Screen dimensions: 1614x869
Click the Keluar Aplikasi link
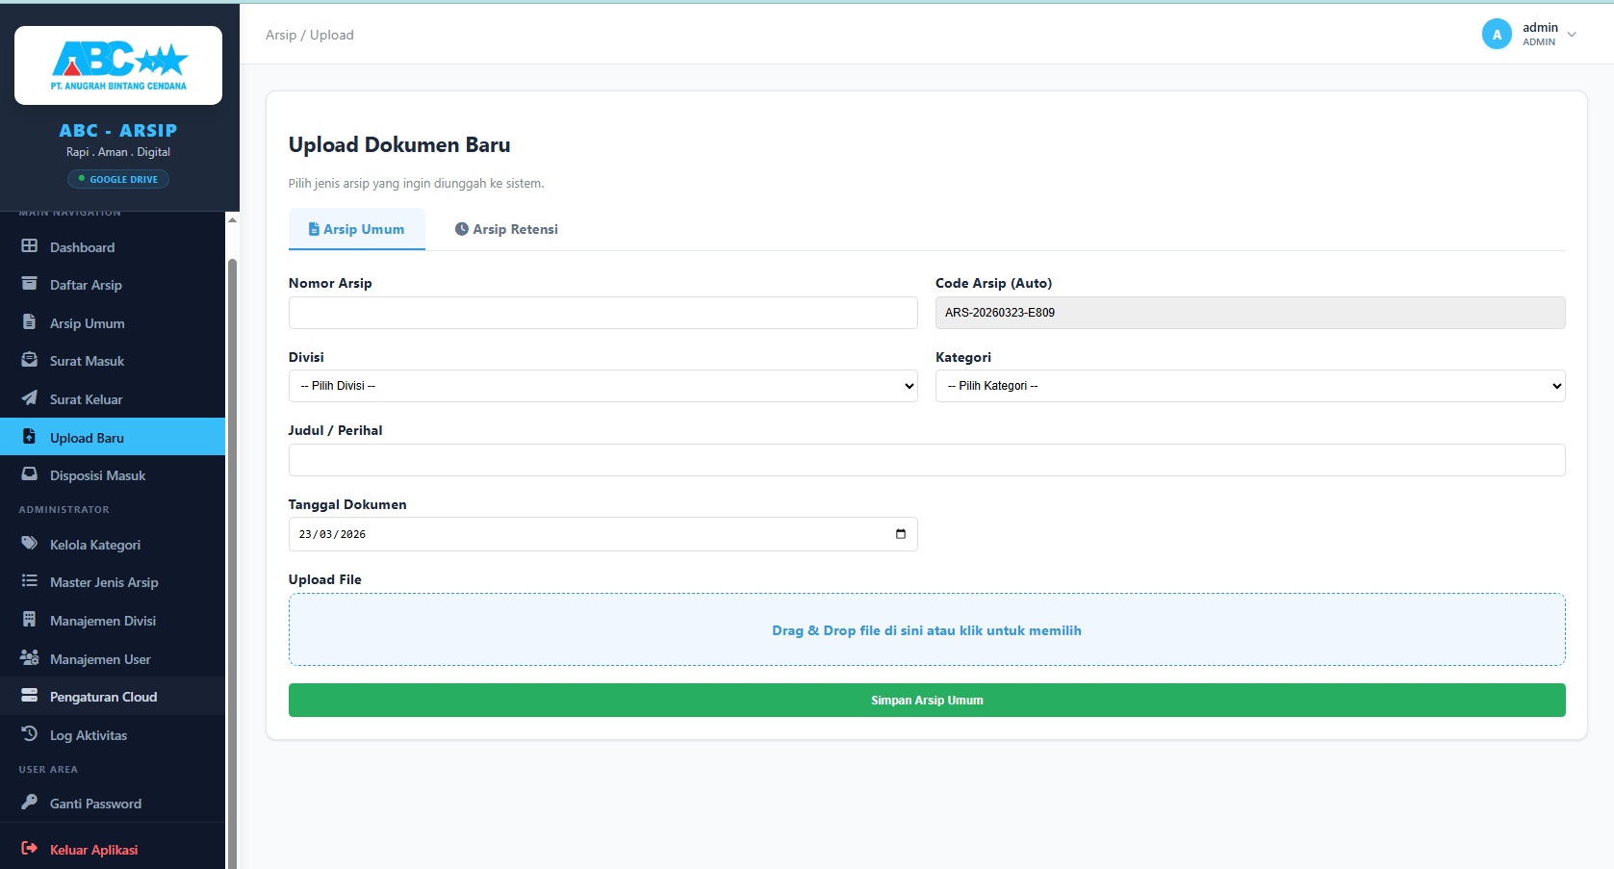point(113,850)
